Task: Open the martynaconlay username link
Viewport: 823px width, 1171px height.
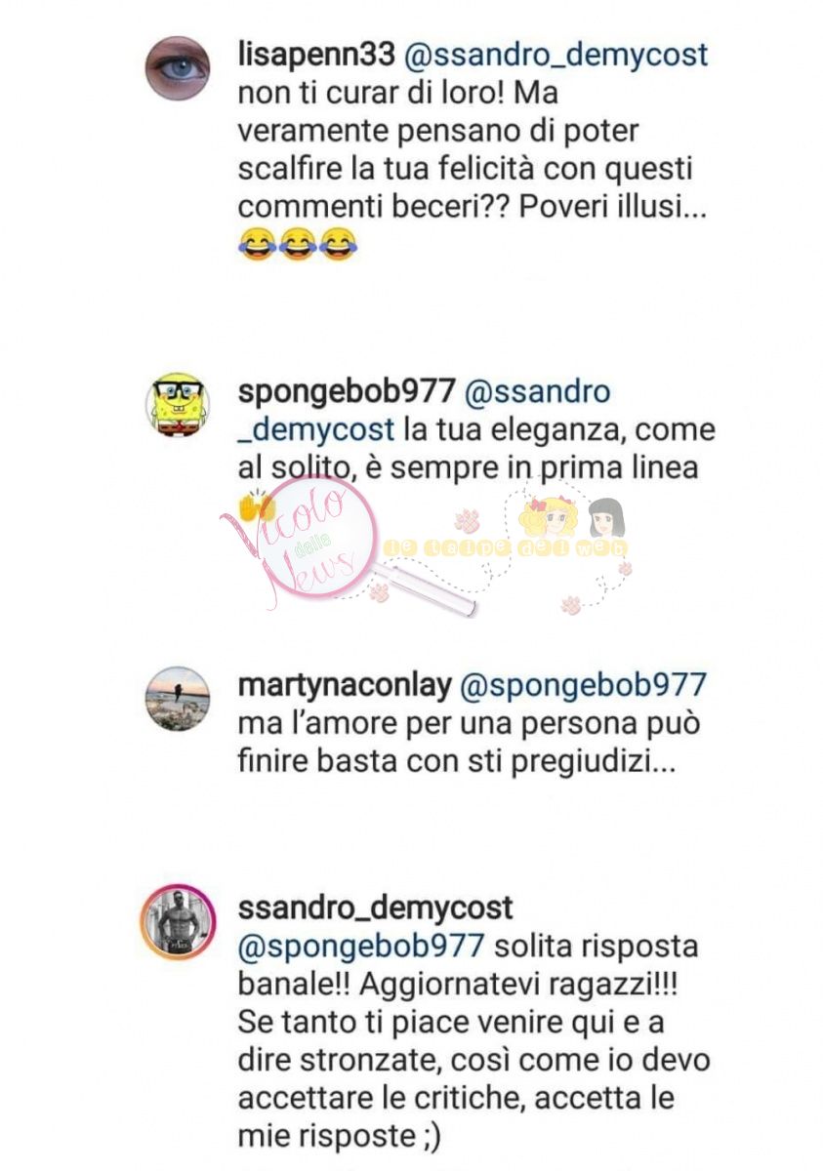Action: pyautogui.click(x=345, y=686)
